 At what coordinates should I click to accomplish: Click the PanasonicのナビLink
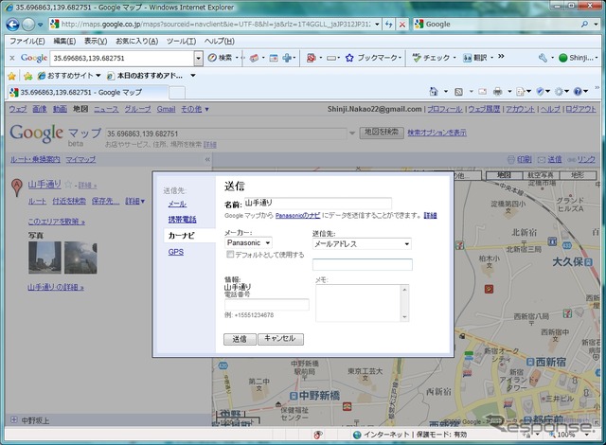(x=297, y=216)
